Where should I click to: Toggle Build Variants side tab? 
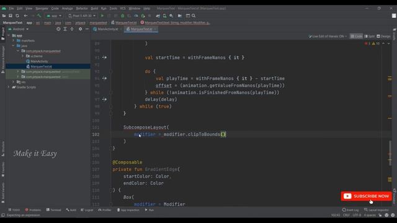tap(2, 193)
